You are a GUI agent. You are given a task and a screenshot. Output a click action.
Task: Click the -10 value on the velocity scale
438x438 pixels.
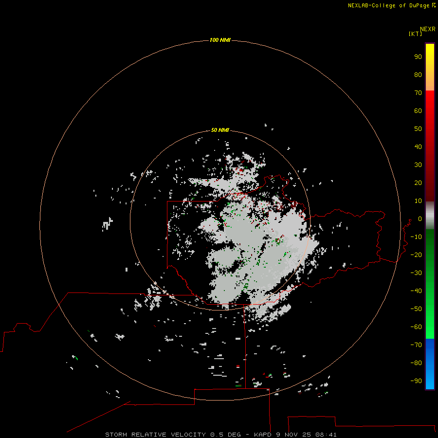point(416,237)
